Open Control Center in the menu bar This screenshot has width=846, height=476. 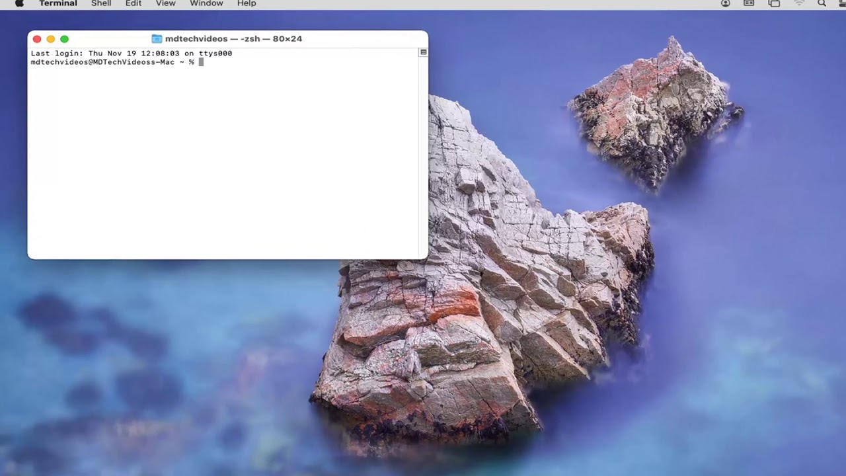pos(843,3)
